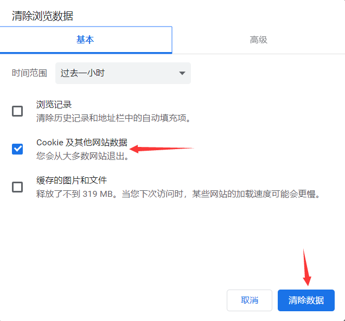The width and height of the screenshot is (345, 321).
Task: Tick the 缓存的图片和文件 checkbox
Action: [x=17, y=187]
